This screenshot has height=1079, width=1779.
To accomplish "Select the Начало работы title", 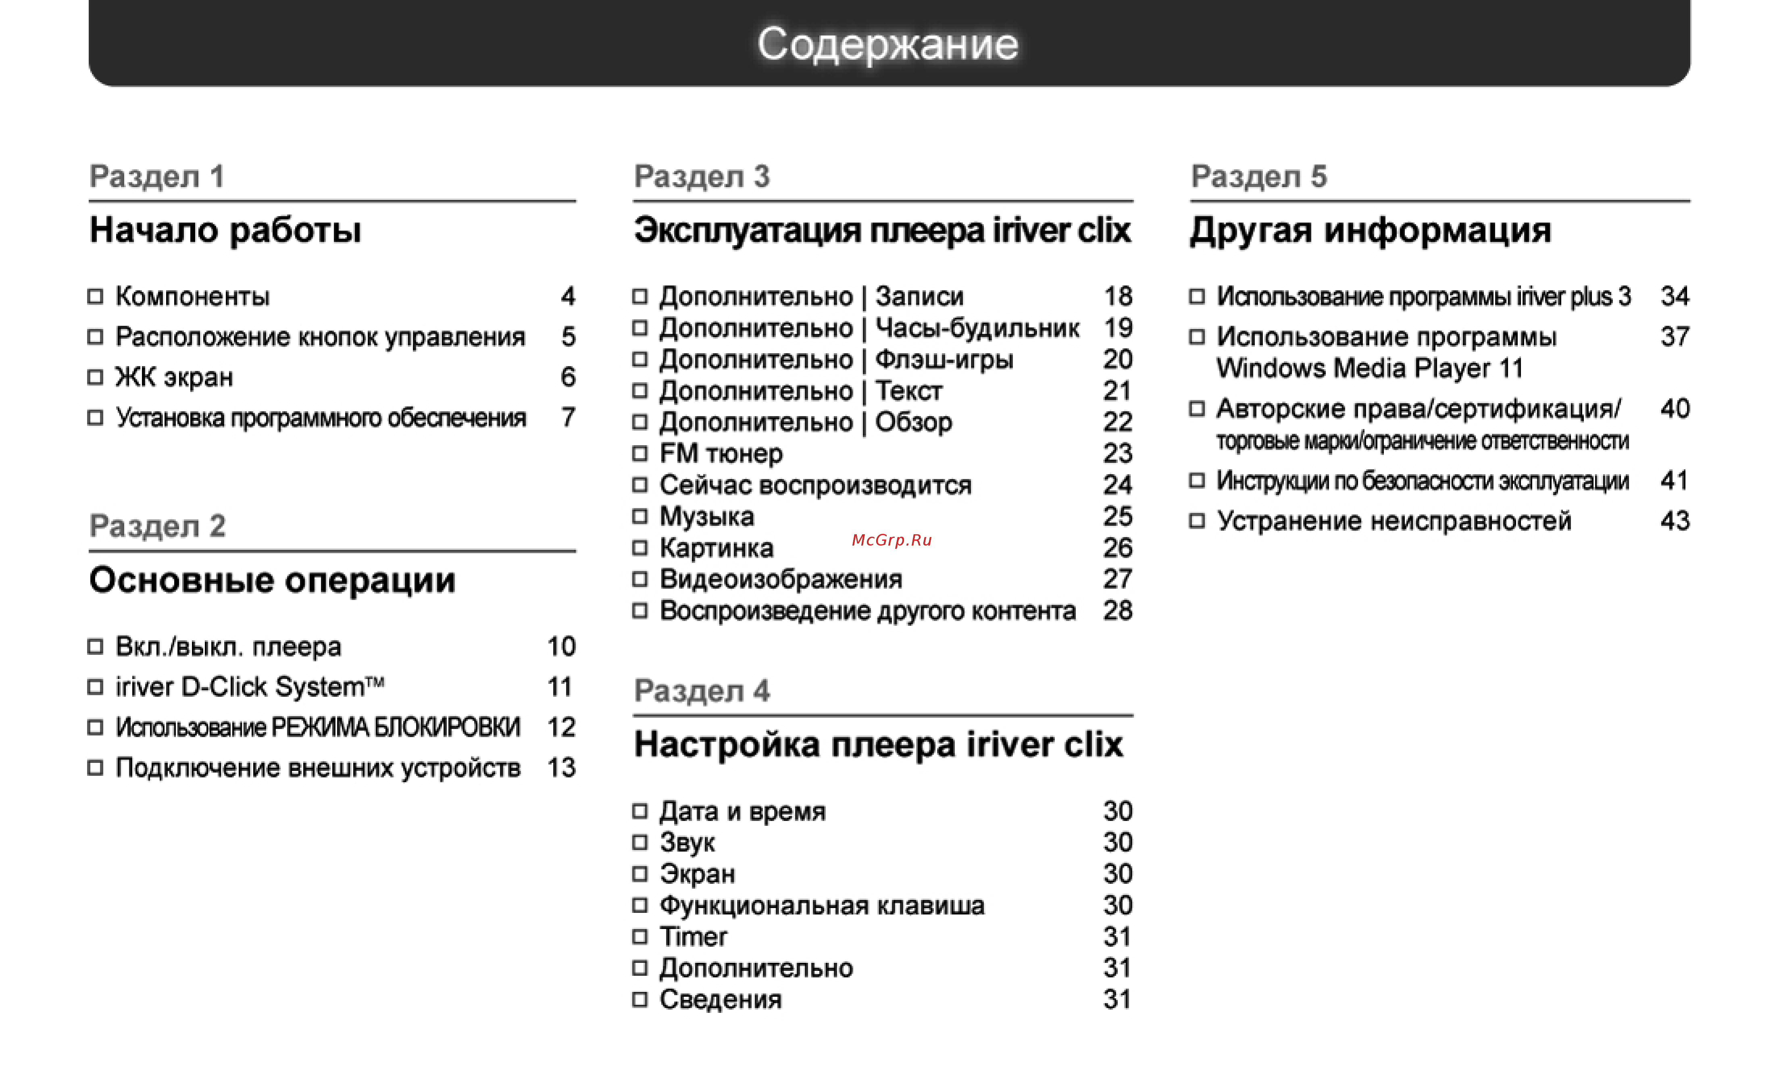I will 225,231.
